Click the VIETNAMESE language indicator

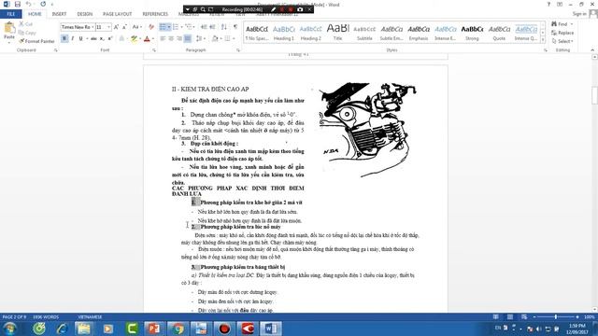click(x=90, y=317)
